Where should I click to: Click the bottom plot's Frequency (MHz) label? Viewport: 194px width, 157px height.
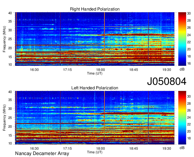[x=4, y=118]
